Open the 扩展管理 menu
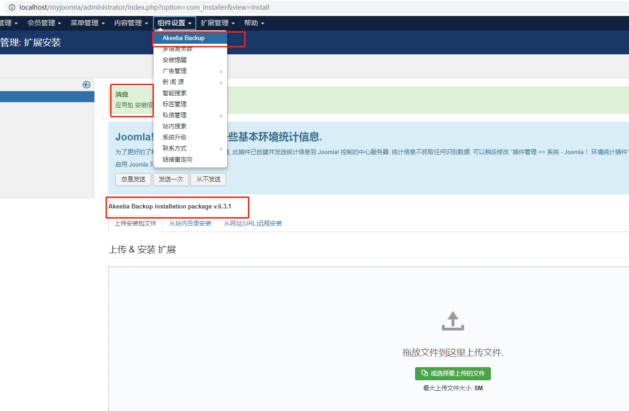The image size is (629, 411). tap(218, 23)
